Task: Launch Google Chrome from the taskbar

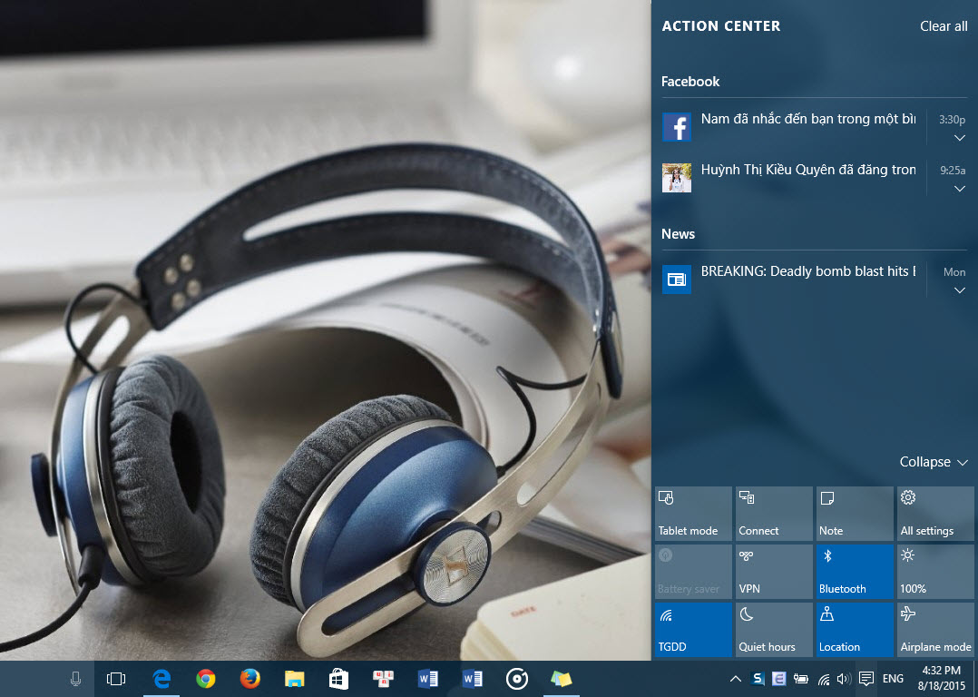Action: tap(206, 679)
